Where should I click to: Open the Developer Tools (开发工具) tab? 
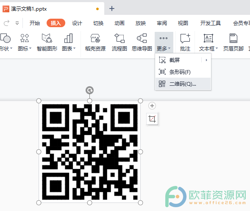click(x=211, y=23)
